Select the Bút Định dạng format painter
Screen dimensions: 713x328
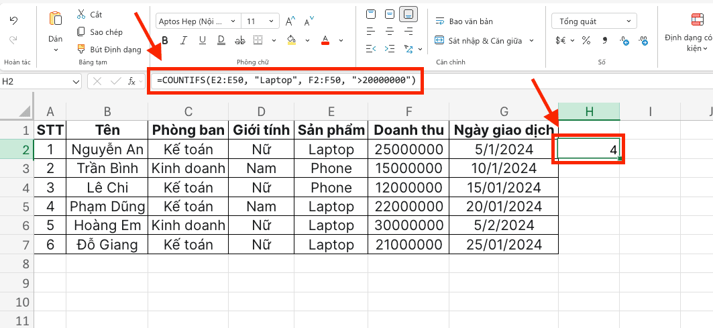(x=109, y=49)
